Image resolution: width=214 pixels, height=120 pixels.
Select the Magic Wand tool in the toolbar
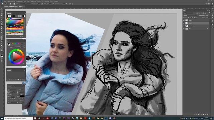click(x=1, y=15)
